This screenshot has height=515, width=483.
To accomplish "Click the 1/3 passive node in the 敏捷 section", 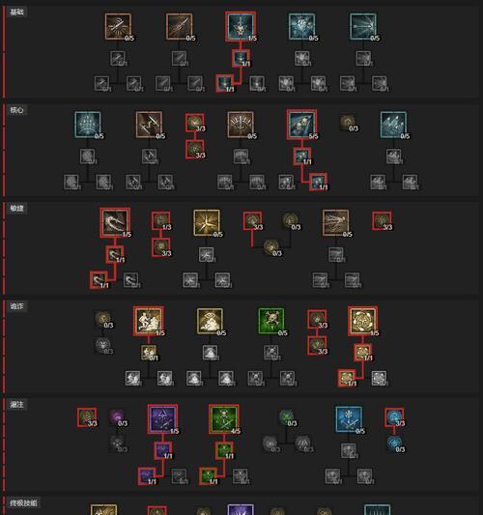I will (161, 220).
